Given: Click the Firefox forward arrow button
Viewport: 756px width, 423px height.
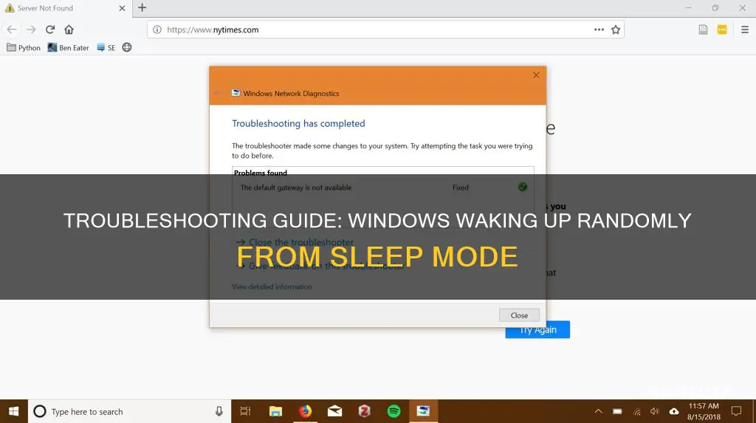Looking at the screenshot, I should point(31,30).
